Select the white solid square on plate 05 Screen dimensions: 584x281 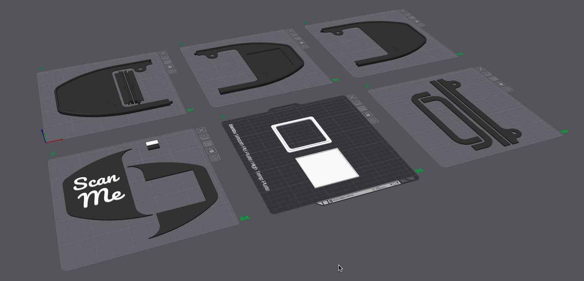(x=327, y=167)
